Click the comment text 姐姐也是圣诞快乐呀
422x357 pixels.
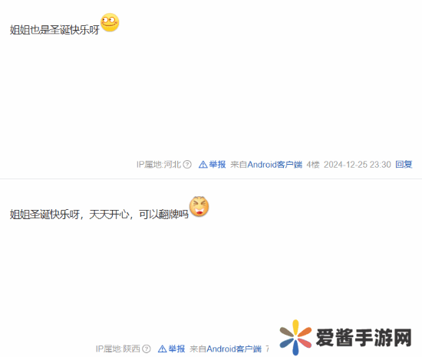(54, 30)
